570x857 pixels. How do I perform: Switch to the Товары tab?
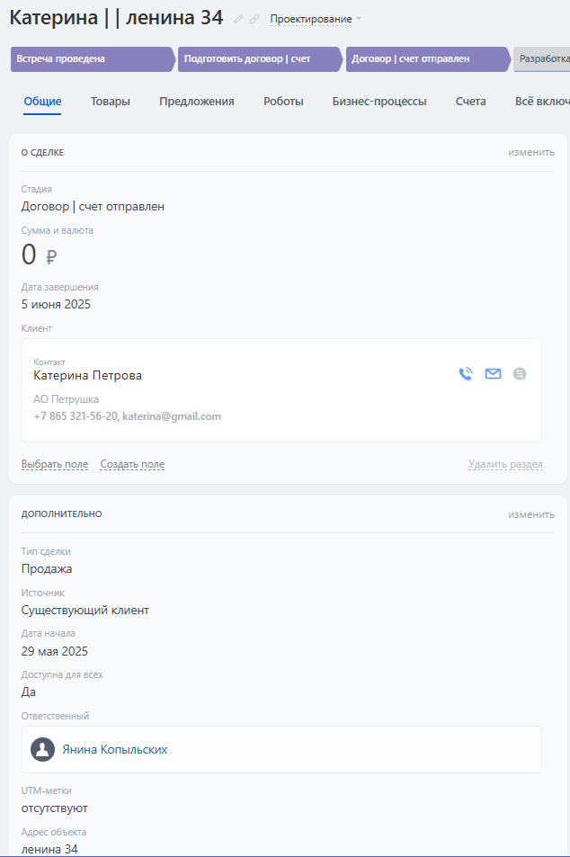(111, 102)
